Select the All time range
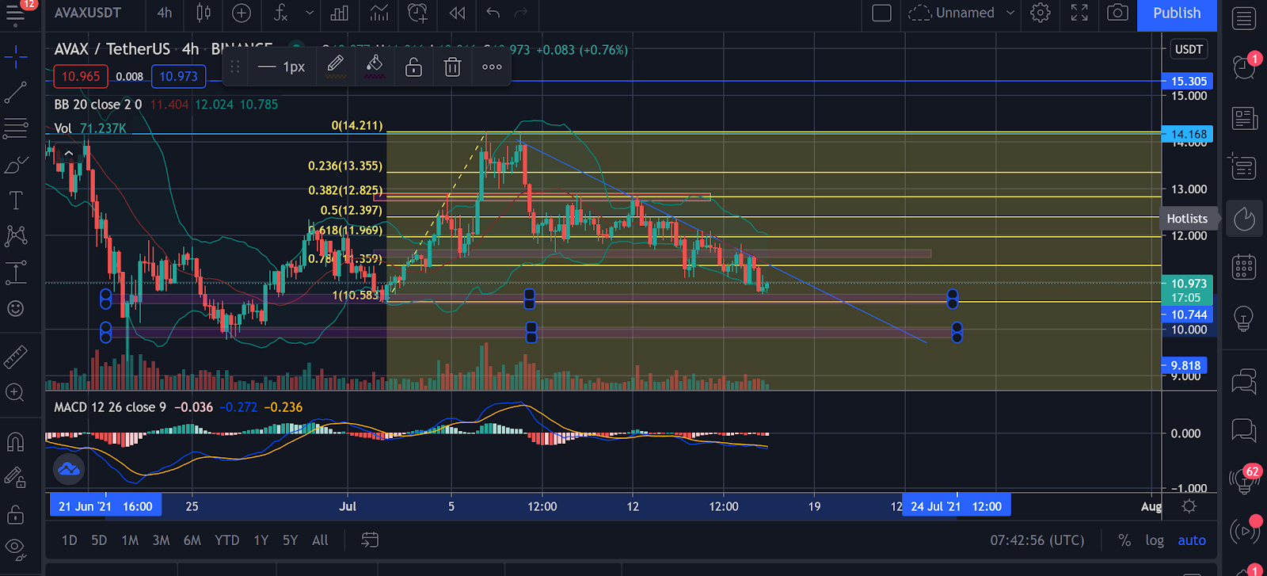The width and height of the screenshot is (1267, 576). [x=320, y=540]
